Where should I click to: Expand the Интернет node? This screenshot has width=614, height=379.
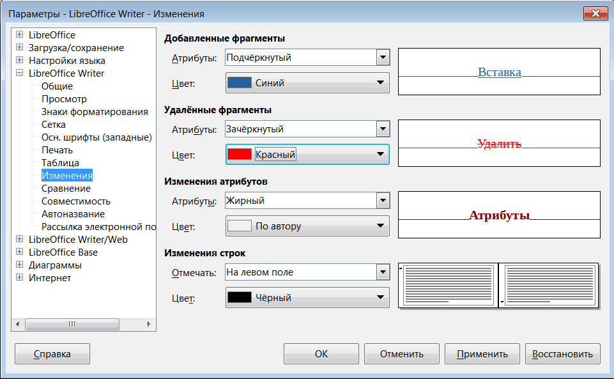(19, 277)
